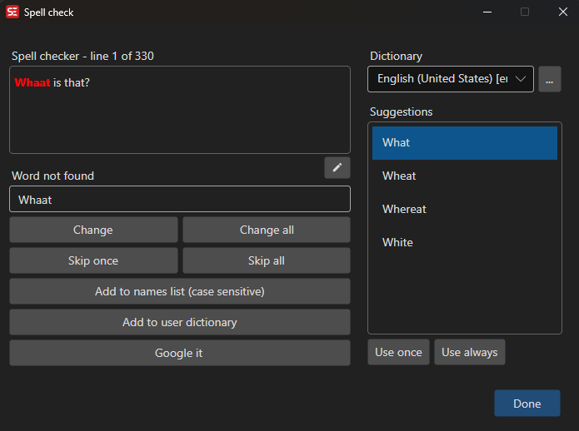Click the Change button
The height and width of the screenshot is (431, 579).
[x=93, y=230]
